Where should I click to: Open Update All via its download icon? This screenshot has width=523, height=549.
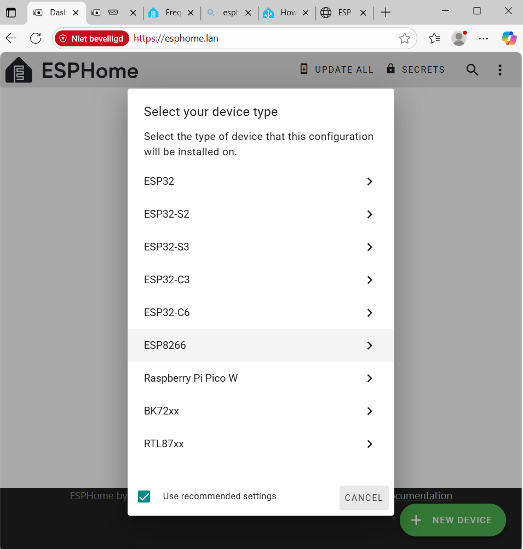(303, 69)
